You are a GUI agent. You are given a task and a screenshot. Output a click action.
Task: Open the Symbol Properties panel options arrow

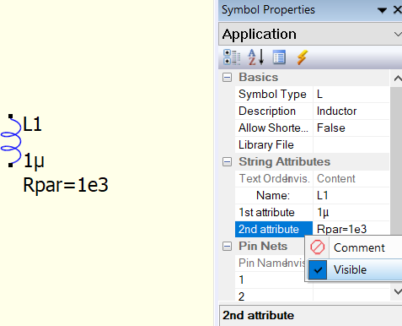[382, 11]
